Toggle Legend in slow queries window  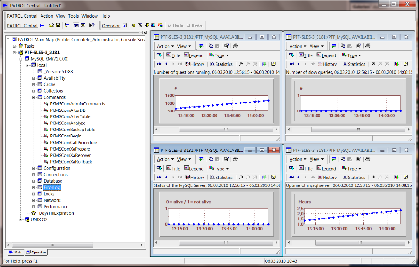326,55
